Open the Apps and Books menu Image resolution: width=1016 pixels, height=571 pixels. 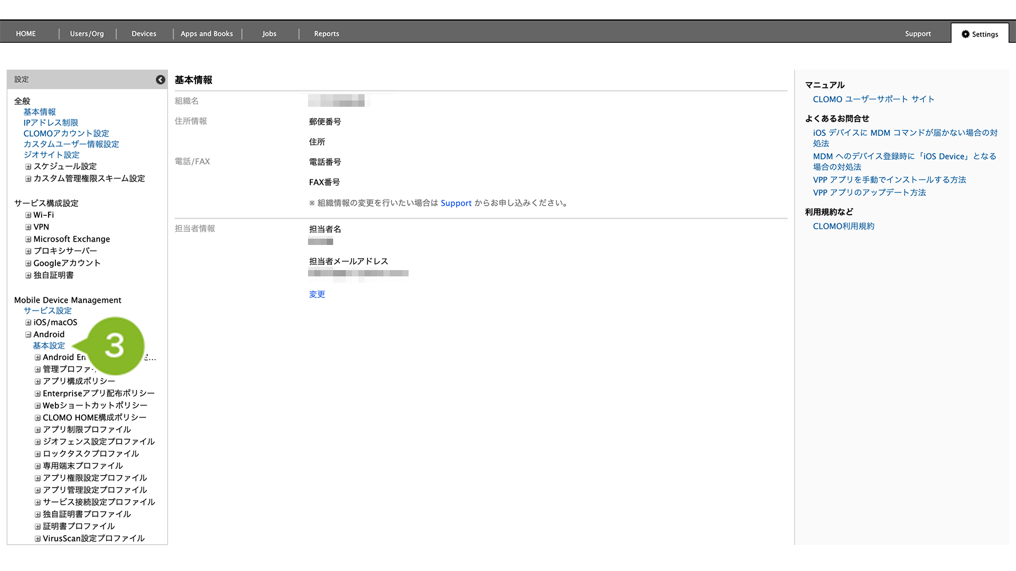pyautogui.click(x=206, y=34)
